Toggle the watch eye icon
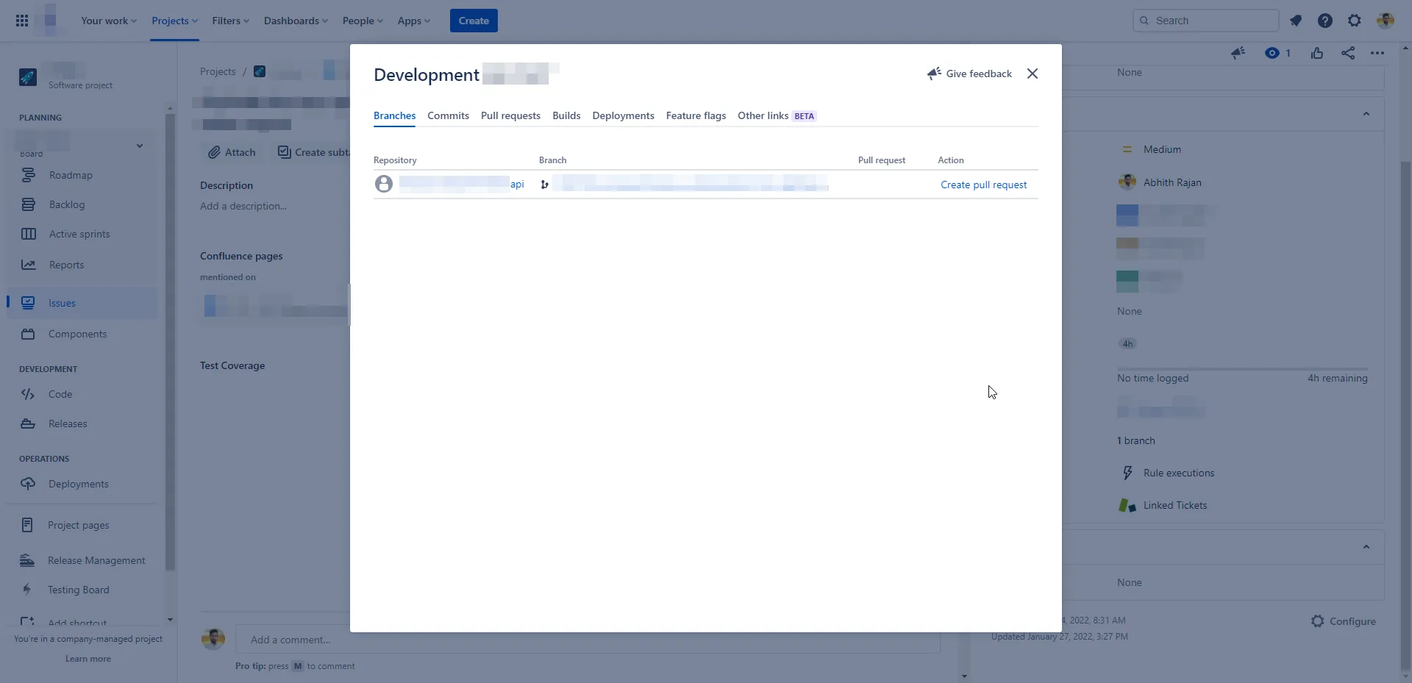The width and height of the screenshot is (1412, 683). pos(1272,53)
